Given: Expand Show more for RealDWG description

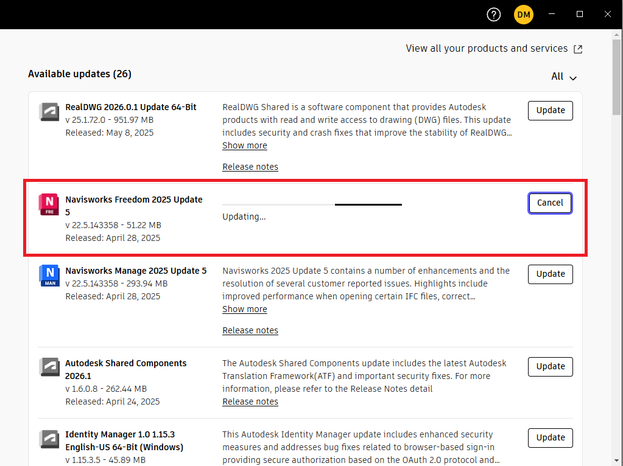Looking at the screenshot, I should [x=244, y=145].
